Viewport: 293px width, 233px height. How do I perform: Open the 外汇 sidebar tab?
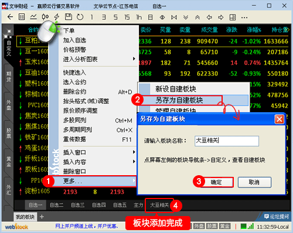(x=9, y=190)
